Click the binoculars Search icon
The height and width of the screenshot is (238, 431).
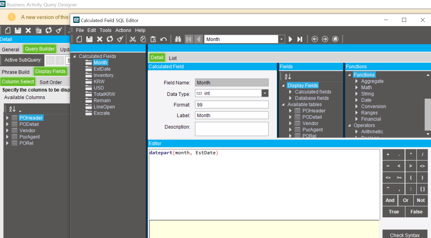point(178,39)
